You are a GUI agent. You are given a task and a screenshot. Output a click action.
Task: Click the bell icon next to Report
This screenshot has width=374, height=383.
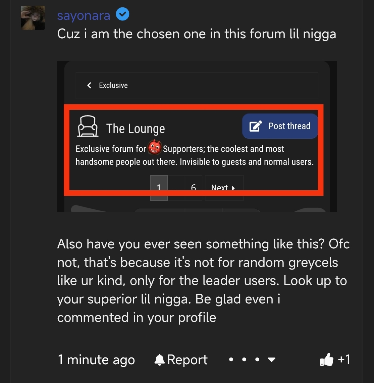click(160, 360)
